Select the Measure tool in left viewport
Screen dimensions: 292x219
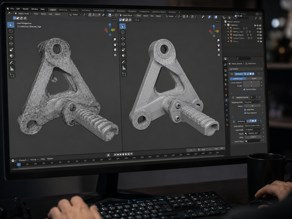(x=12, y=68)
